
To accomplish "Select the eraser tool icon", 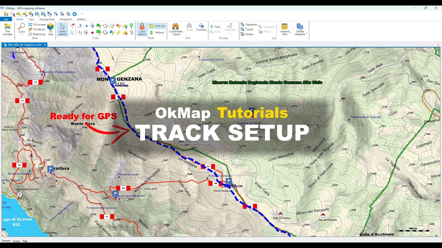I will click(80, 26).
